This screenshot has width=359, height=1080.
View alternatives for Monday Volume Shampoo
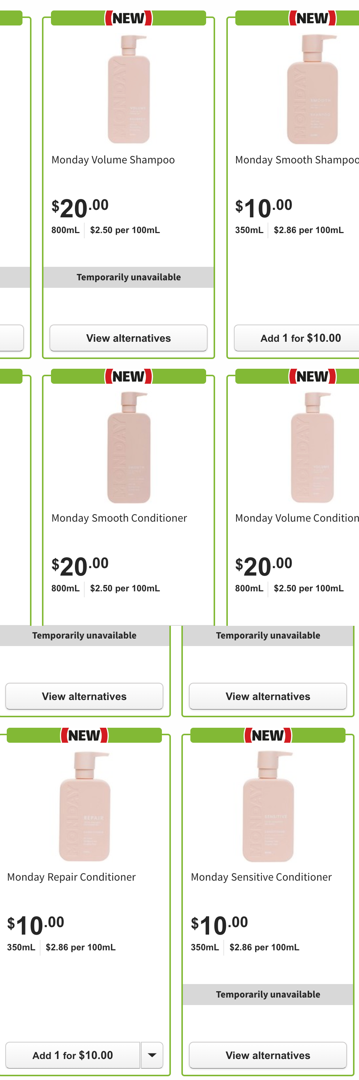pyautogui.click(x=128, y=338)
